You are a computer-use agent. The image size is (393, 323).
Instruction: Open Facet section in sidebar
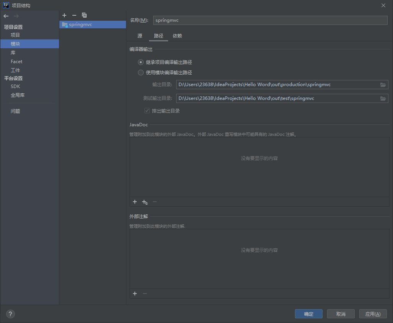pos(29,62)
